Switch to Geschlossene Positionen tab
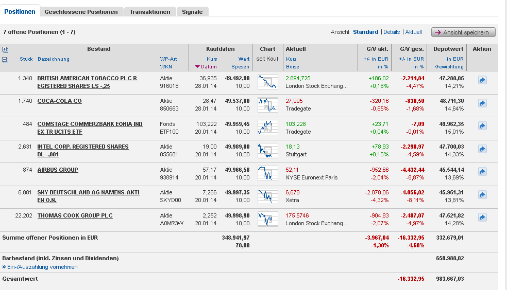This screenshot has width=507, height=290. pyautogui.click(x=81, y=12)
